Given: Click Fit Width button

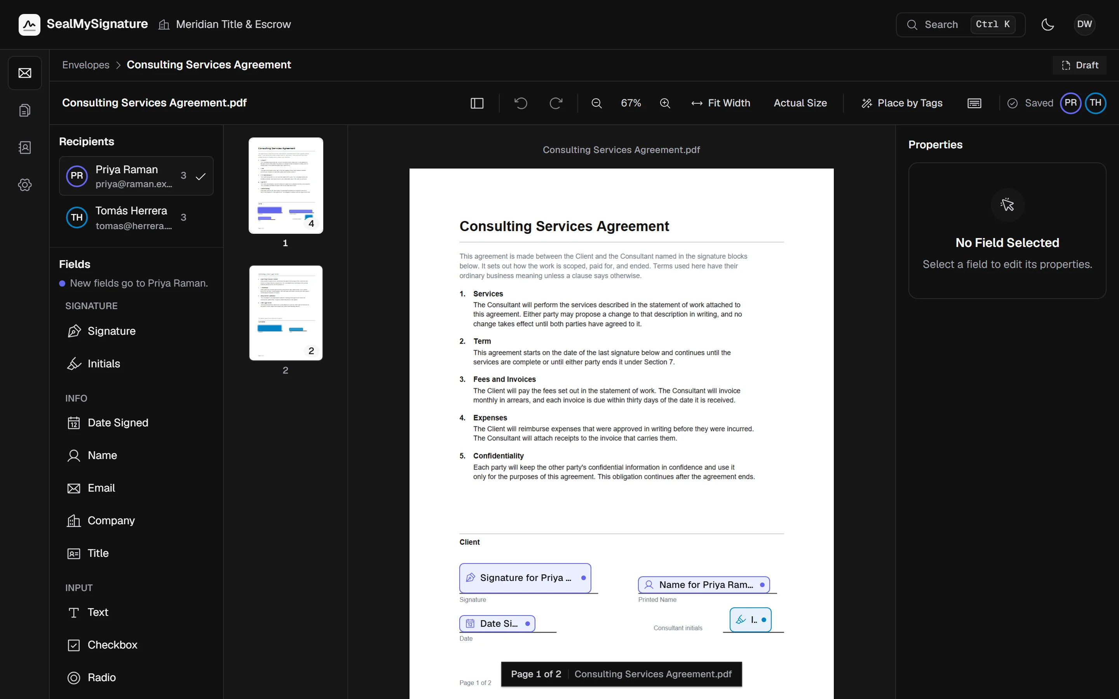Looking at the screenshot, I should click(x=720, y=103).
